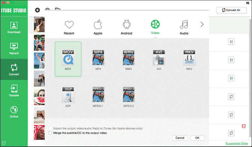The image size is (252, 147).
Task: Open the Android devices tab
Action: pos(127,27)
